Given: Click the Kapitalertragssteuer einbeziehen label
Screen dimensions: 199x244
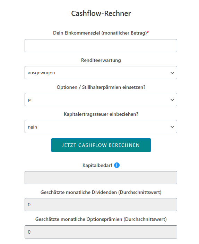Looking at the screenshot, I should [101, 114].
